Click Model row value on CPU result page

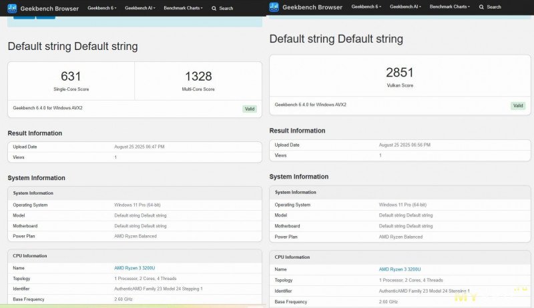140,215
